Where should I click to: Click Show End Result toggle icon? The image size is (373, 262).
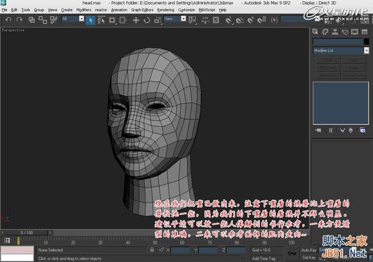pos(330,130)
